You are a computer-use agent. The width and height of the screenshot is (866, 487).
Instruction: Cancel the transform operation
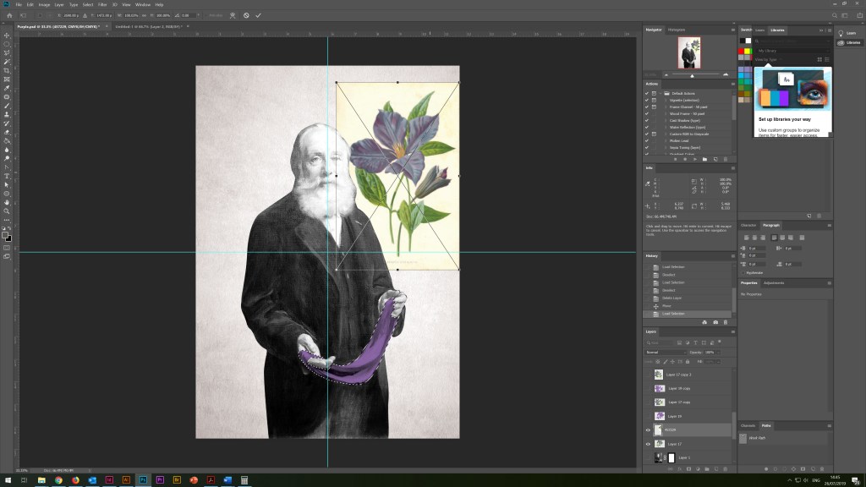246,14
